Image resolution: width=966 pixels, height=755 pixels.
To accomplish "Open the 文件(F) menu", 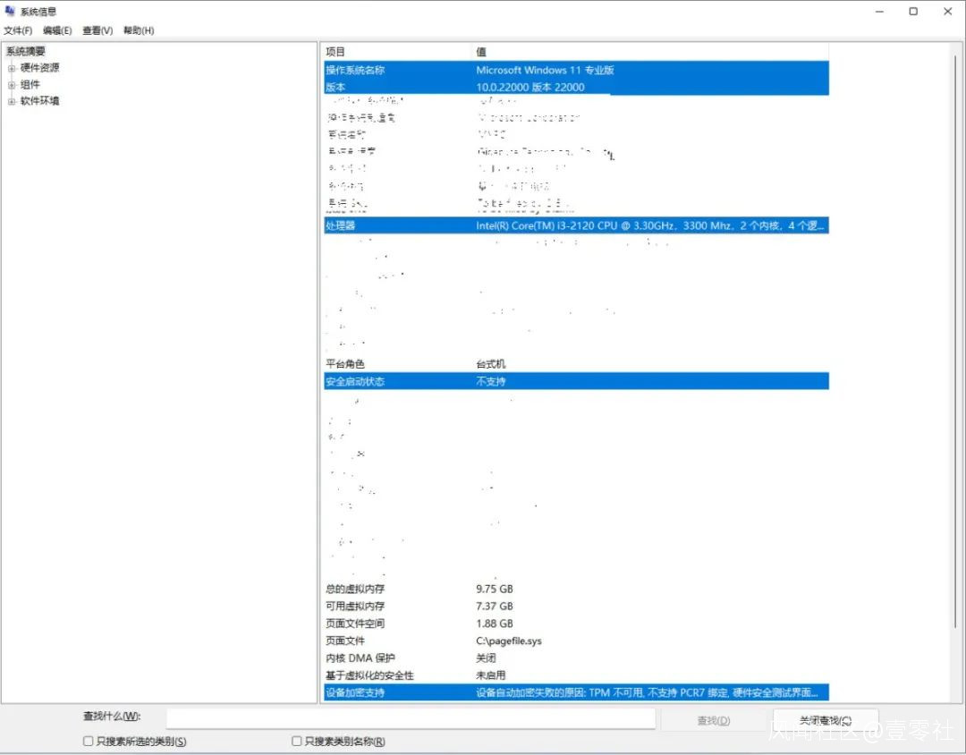I will [x=18, y=30].
